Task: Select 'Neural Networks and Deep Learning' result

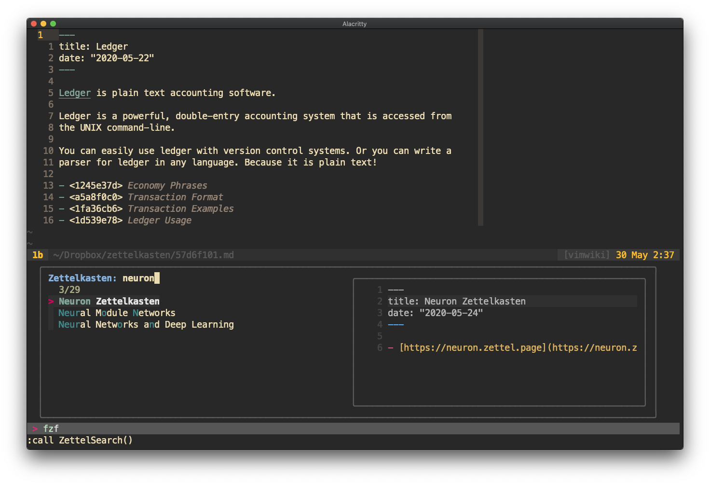Action: tap(146, 325)
